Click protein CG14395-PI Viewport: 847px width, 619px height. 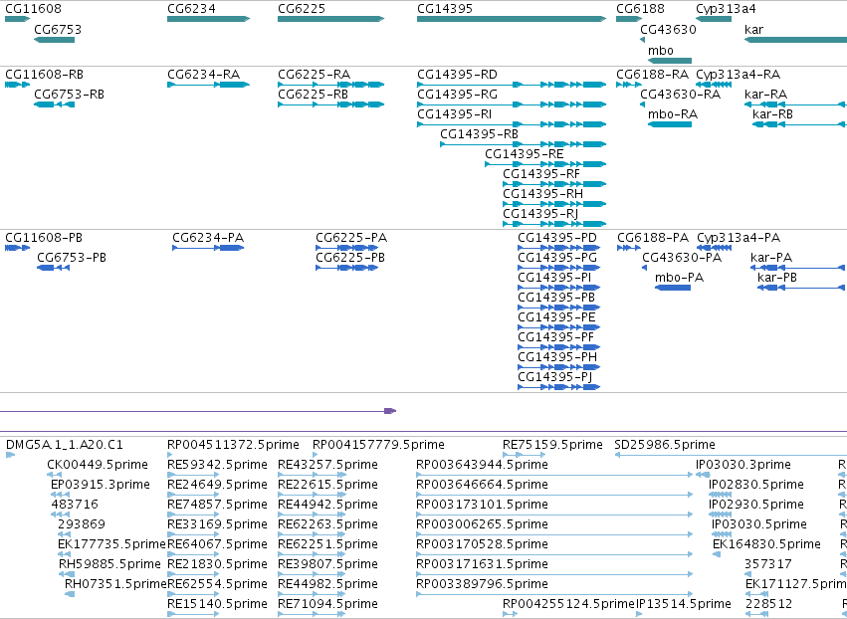(x=554, y=278)
